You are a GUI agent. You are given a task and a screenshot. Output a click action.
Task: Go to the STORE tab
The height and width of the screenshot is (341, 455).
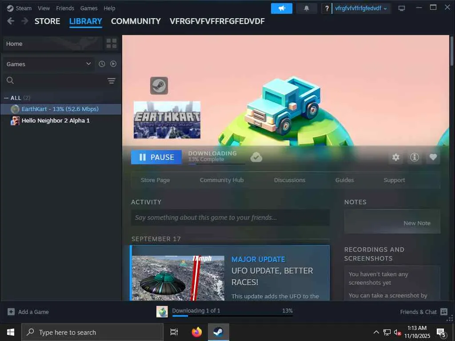point(47,21)
